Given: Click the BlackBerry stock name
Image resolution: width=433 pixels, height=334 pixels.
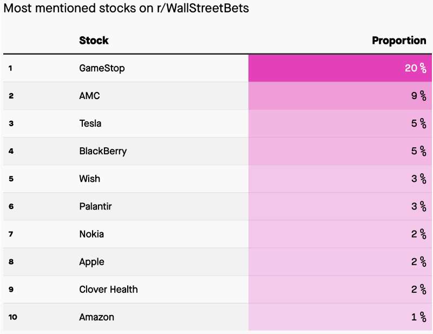Looking at the screenshot, I should (x=103, y=151).
